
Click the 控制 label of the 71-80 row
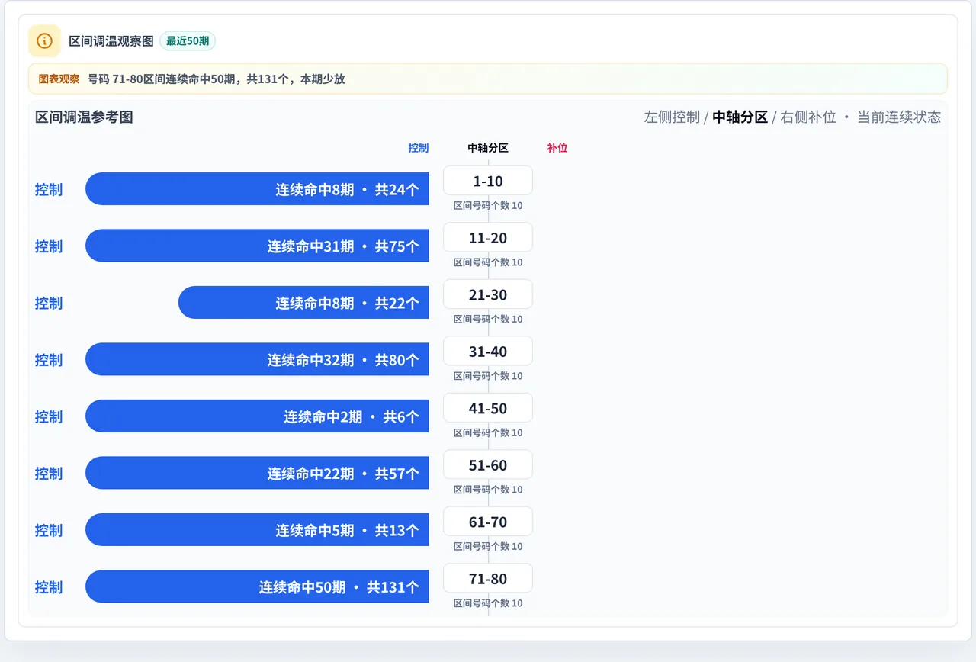coord(49,586)
